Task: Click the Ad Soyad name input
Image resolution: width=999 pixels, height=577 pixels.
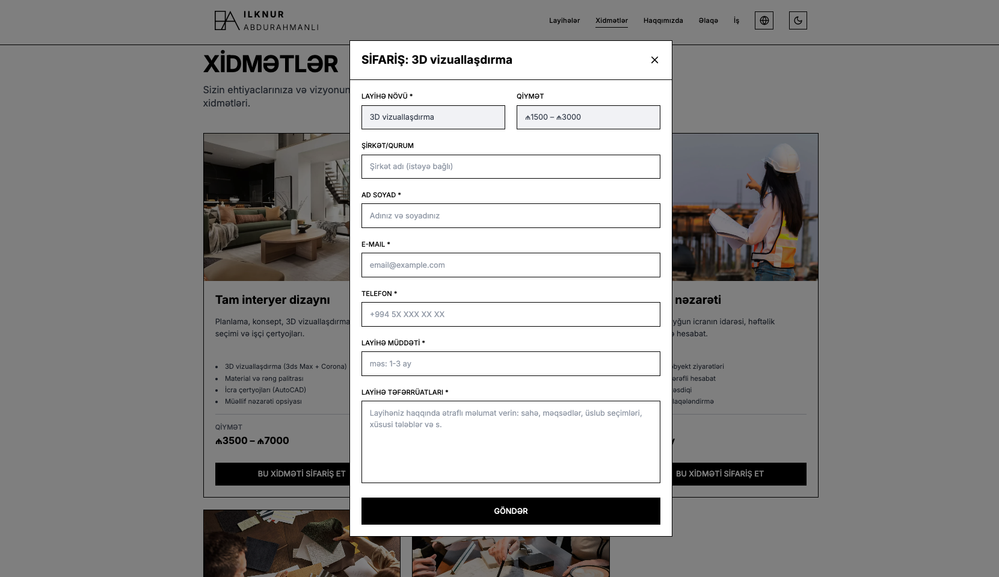Action: [x=511, y=216]
